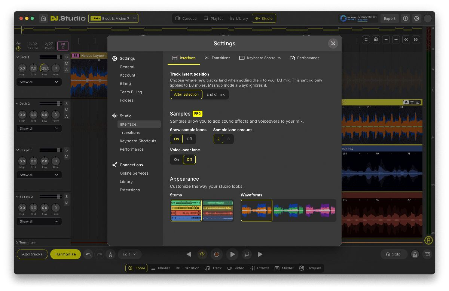The image size is (449, 291).
Task: Turn Voice-over lane On
Action: (x=177, y=160)
